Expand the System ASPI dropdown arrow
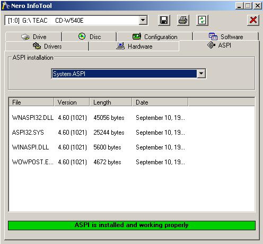The image size is (263, 244). [201, 73]
